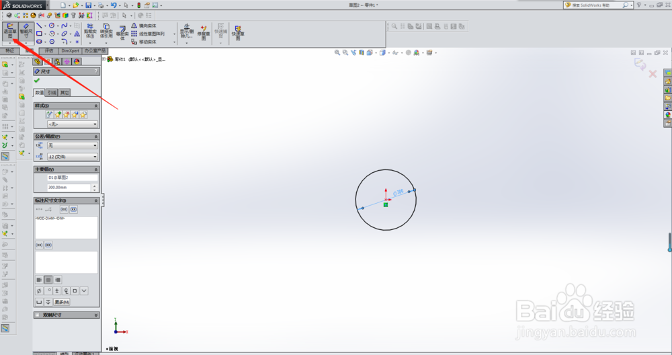The height and width of the screenshot is (355, 672).
Task: Enable the Dual Dimension (双制尺寸) checkbox
Action: pos(37,315)
